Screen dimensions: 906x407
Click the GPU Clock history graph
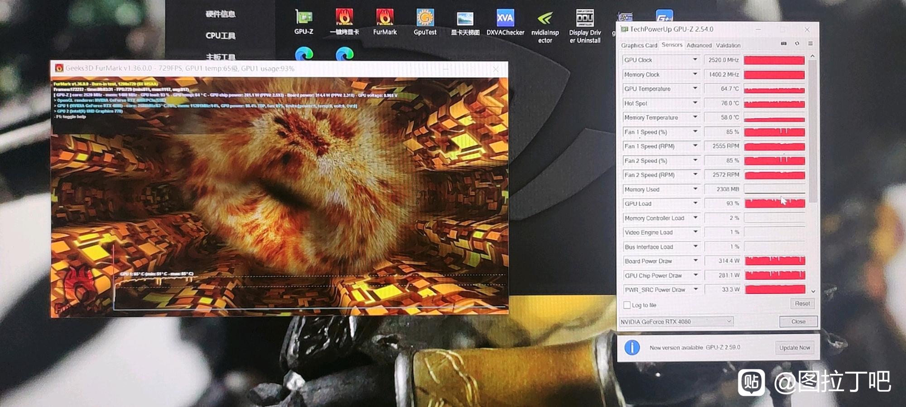(775, 60)
